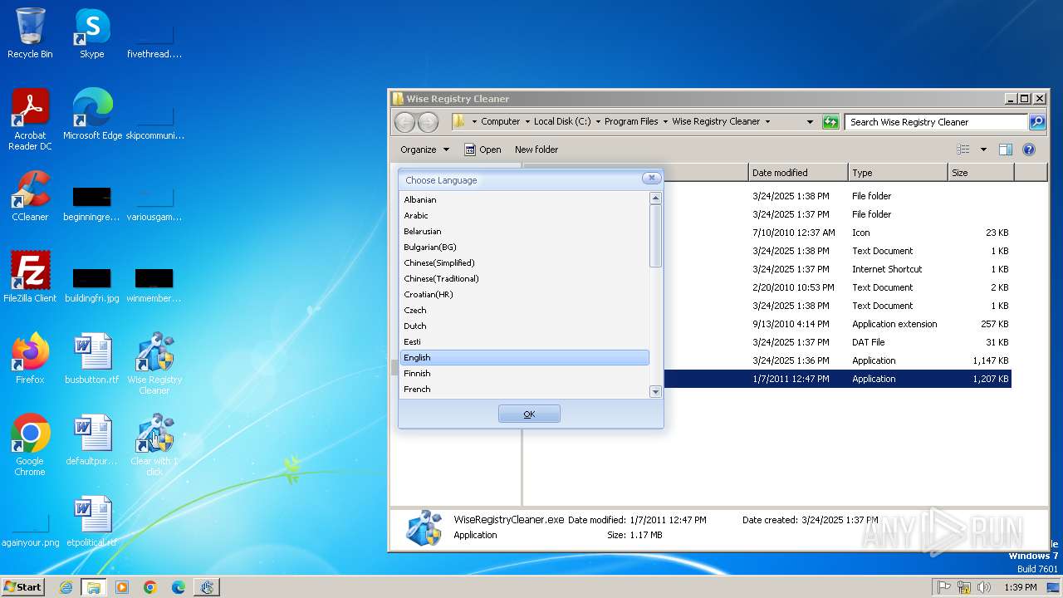Select the Wise Registry Cleaner desktop shortcut
The height and width of the screenshot is (598, 1063).
154,363
